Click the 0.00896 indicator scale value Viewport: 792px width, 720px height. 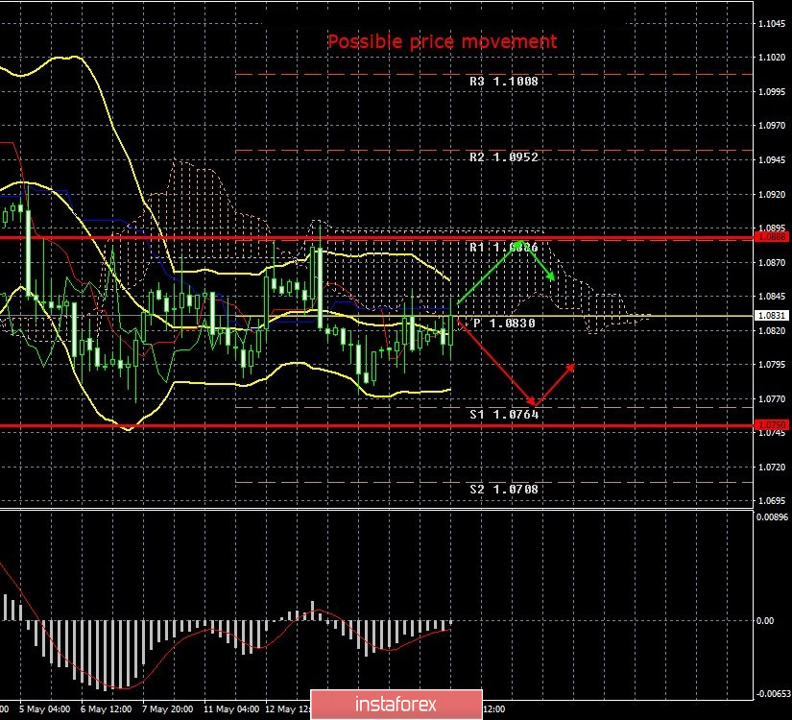coord(772,516)
